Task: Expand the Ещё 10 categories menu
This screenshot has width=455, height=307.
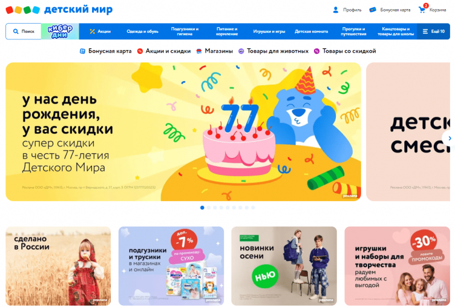Action: 434,31
